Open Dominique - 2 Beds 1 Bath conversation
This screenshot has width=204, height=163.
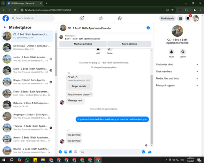(28, 48)
